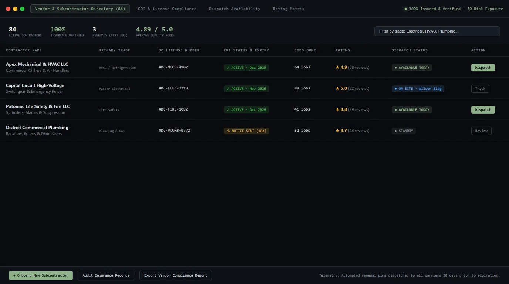Focus the filter by trade field
509x284 pixels.
437,31
